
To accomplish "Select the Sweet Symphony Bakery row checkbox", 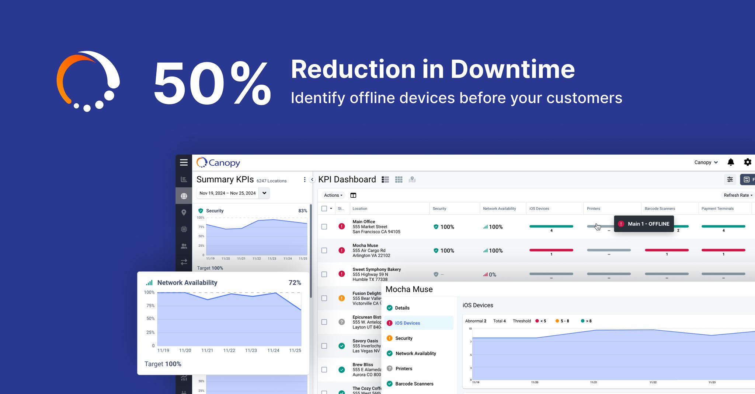I will click(x=324, y=274).
